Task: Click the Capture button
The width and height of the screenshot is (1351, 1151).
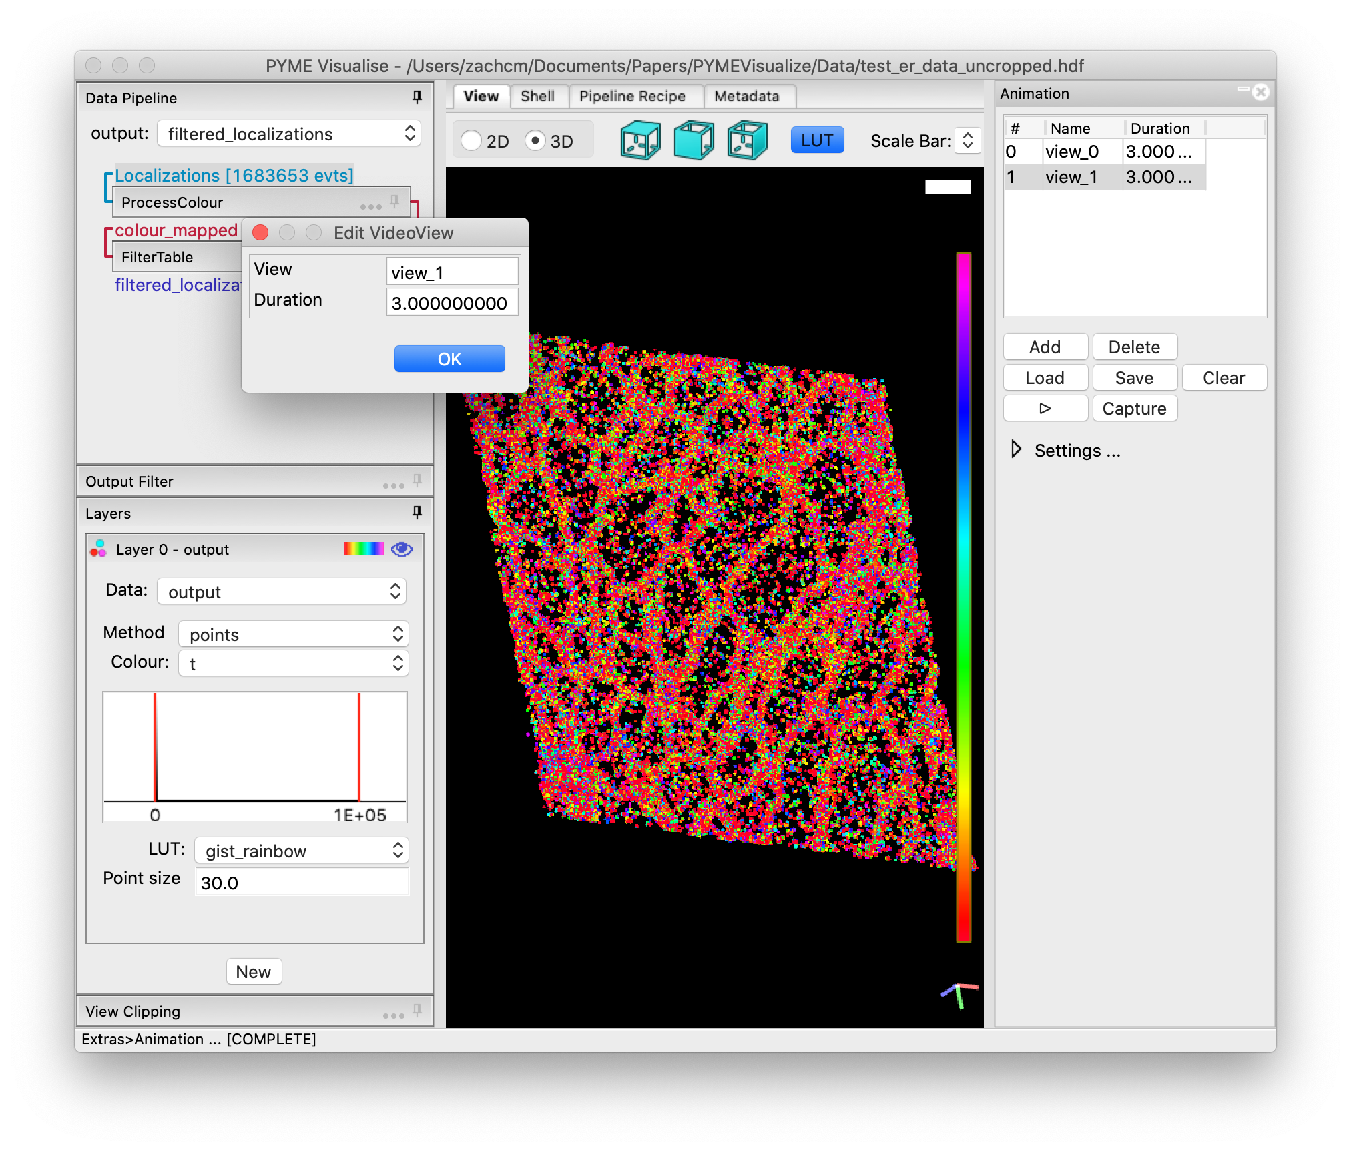Action: coord(1134,408)
